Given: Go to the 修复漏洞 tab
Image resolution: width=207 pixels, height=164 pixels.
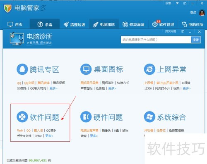Looking at the screenshot, I should [133, 24].
